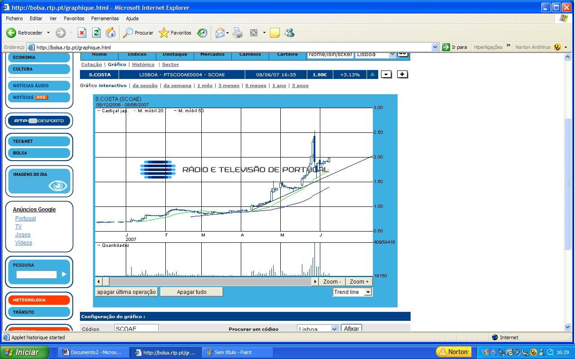Click the yellow note toolbar icon

tap(275, 33)
